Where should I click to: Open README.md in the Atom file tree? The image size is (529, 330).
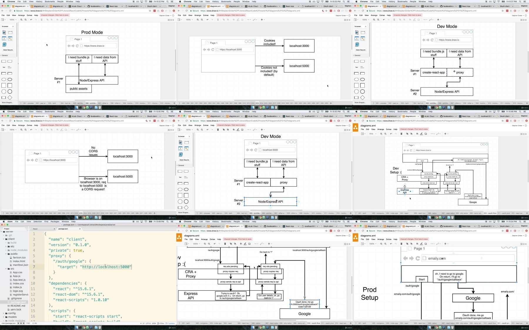tap(18, 306)
